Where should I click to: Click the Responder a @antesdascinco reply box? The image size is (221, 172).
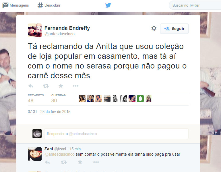[116, 134]
